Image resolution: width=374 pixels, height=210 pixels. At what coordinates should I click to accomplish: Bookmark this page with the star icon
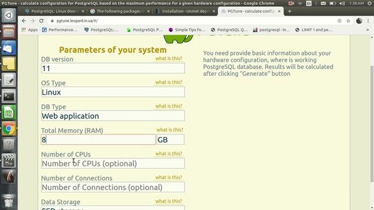(x=348, y=21)
